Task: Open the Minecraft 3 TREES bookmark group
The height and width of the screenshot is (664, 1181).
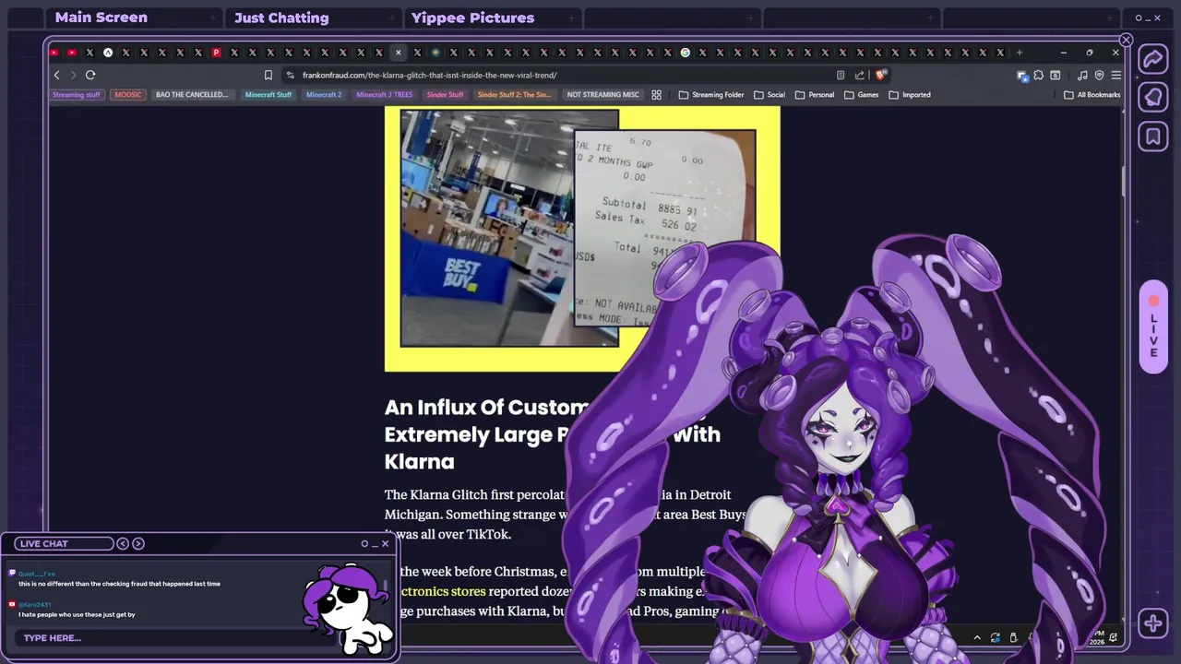Action: pos(385,94)
